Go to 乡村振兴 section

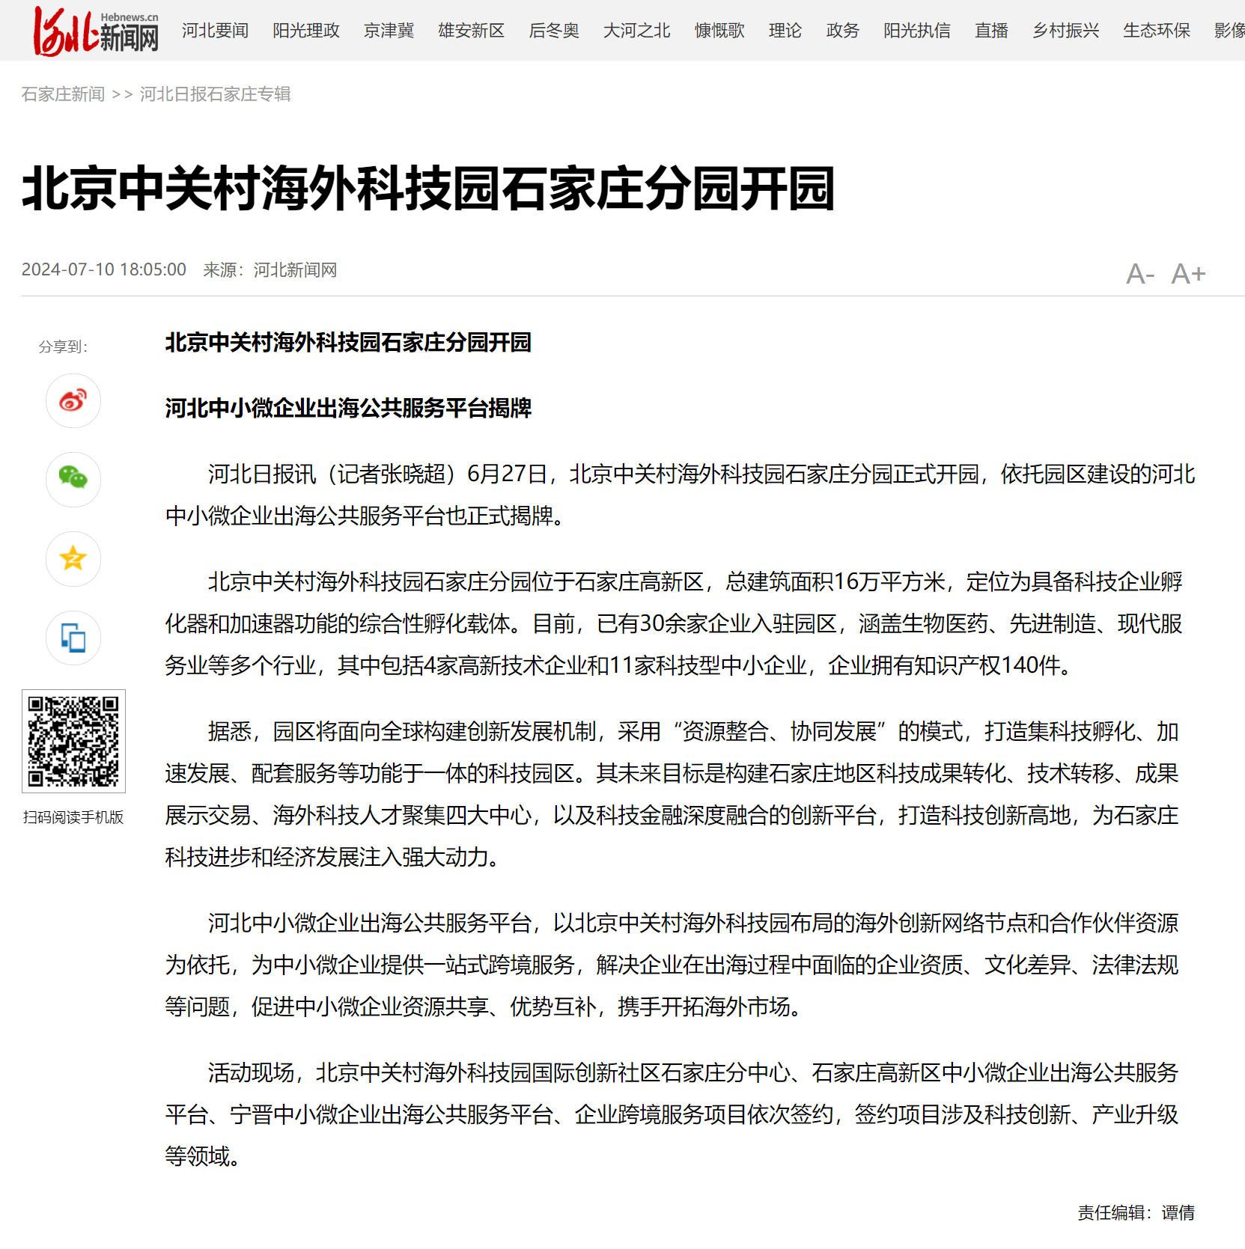(x=1066, y=31)
